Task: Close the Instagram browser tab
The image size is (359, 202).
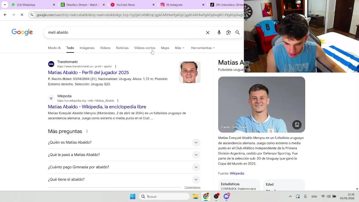Action: tap(203, 5)
